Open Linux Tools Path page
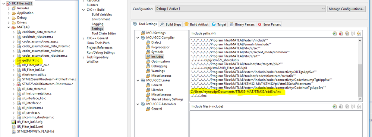 98,43
